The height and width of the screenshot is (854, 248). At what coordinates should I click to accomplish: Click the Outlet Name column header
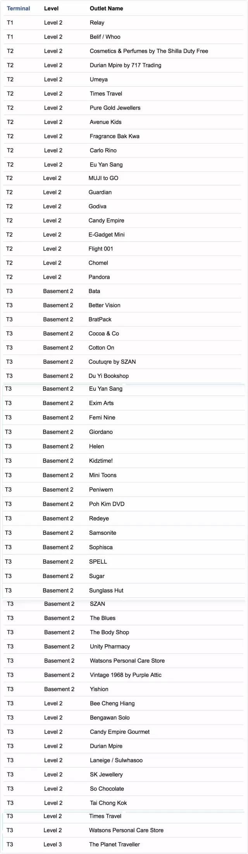(x=106, y=8)
